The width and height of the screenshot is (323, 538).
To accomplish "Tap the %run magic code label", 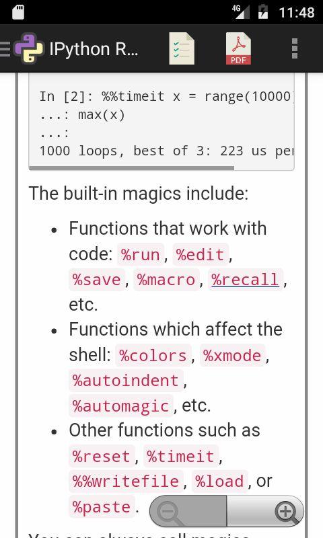I will 141,255.
